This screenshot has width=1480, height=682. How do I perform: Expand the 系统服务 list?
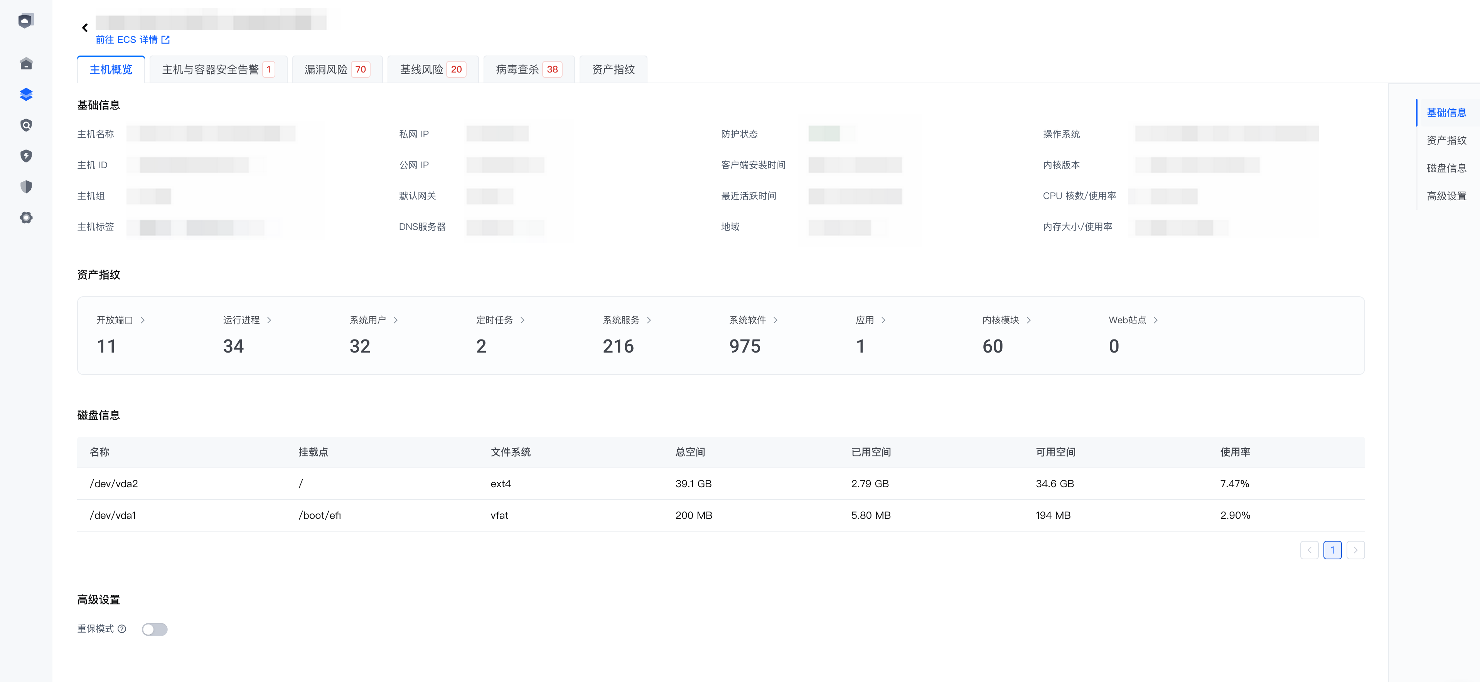(627, 320)
